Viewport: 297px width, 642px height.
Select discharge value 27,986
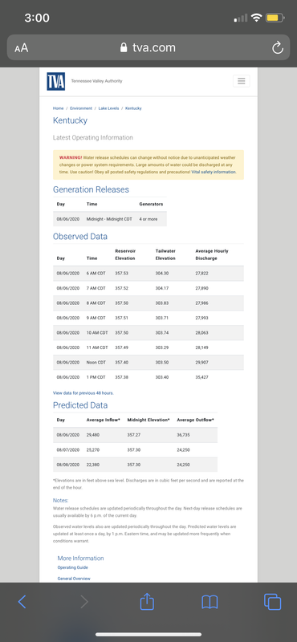[x=202, y=303]
